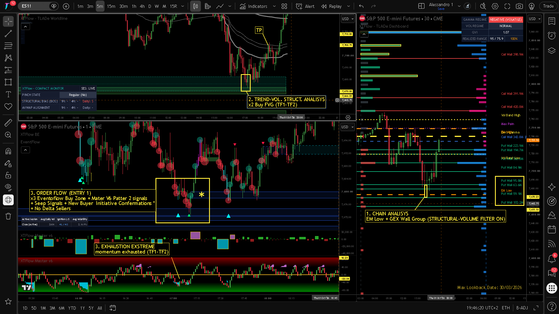This screenshot has width=559, height=314.
Task: Enter fullscreen mode
Action: [x=507, y=6]
